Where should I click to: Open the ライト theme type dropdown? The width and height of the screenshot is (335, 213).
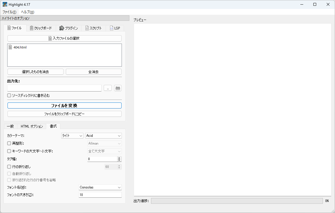point(72,136)
